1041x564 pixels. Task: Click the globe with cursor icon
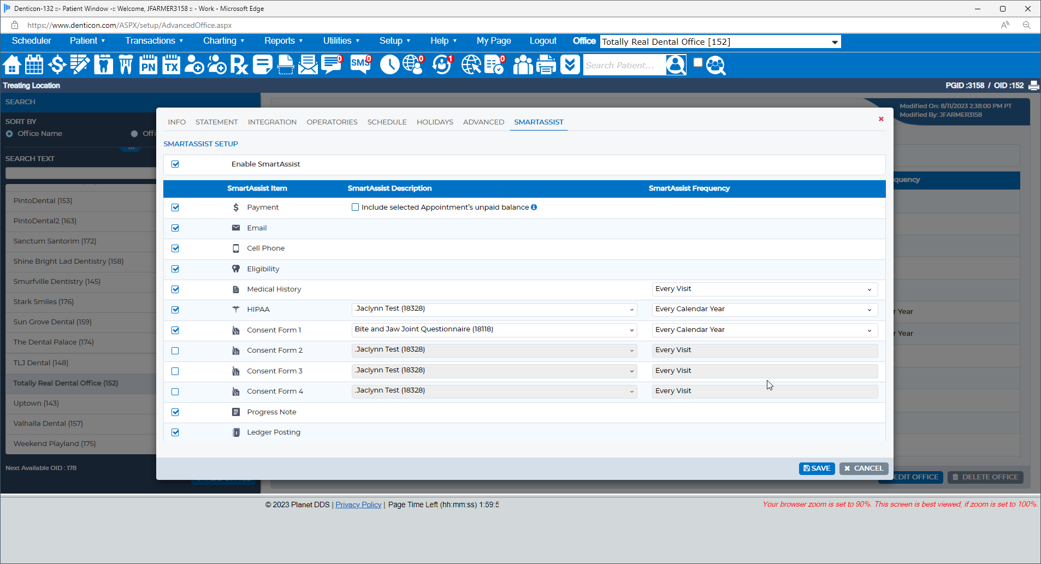[x=471, y=65]
